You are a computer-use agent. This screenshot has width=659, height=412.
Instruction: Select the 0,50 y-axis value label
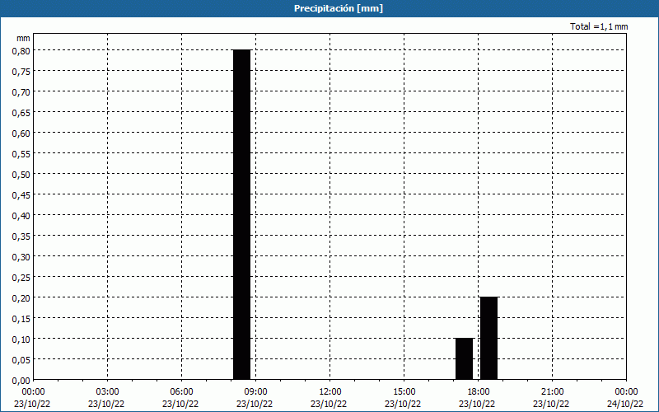pos(21,174)
